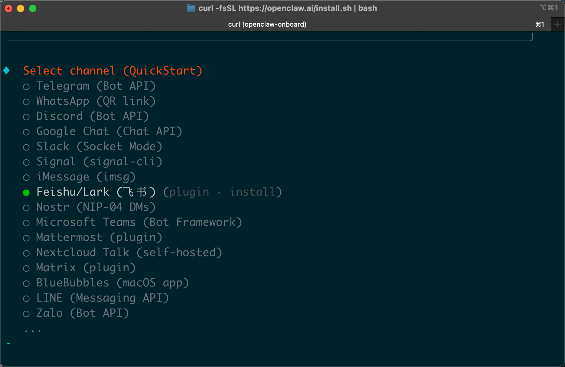Click the green Feishu/Lark selected radio
The height and width of the screenshot is (367, 565).
tap(26, 193)
